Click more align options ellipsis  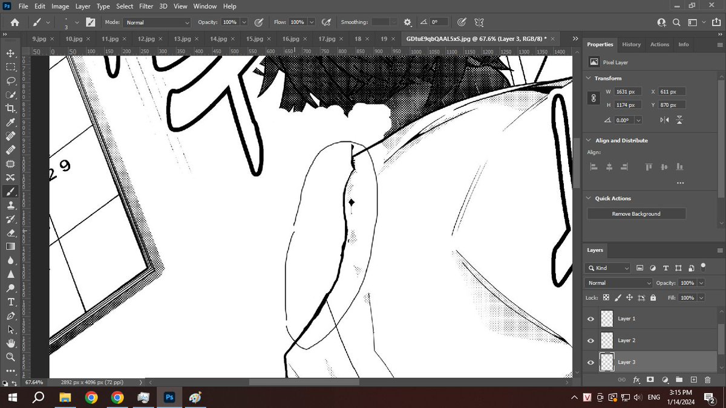tap(680, 183)
